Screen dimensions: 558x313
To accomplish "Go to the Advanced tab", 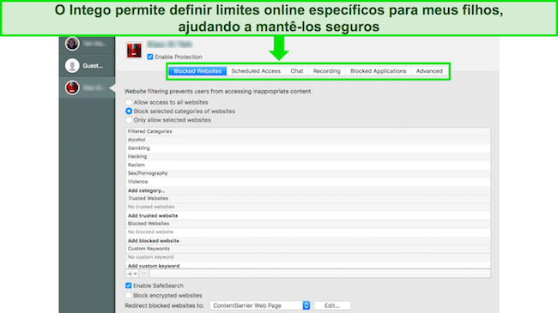I will tap(429, 71).
